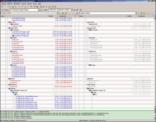This screenshot has width=156, height=122.
Task: Click the red delete X toolbar icon
Action: click(28, 7)
